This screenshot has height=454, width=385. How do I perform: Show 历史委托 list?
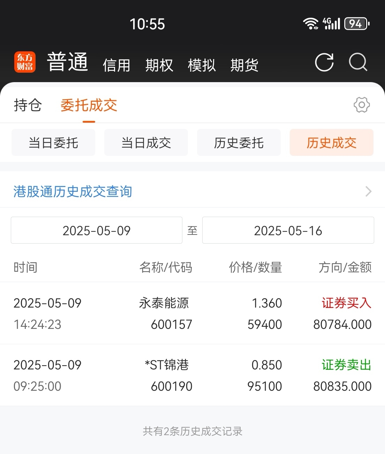pos(239,143)
